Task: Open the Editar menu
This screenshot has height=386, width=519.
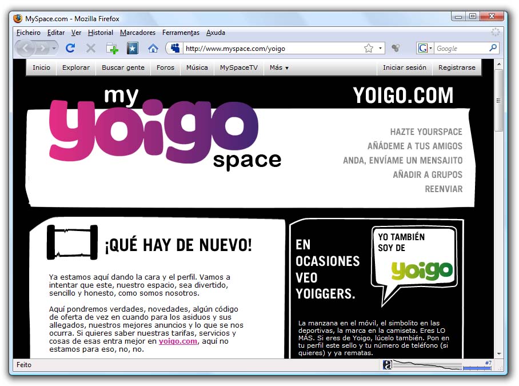Action: [56, 33]
